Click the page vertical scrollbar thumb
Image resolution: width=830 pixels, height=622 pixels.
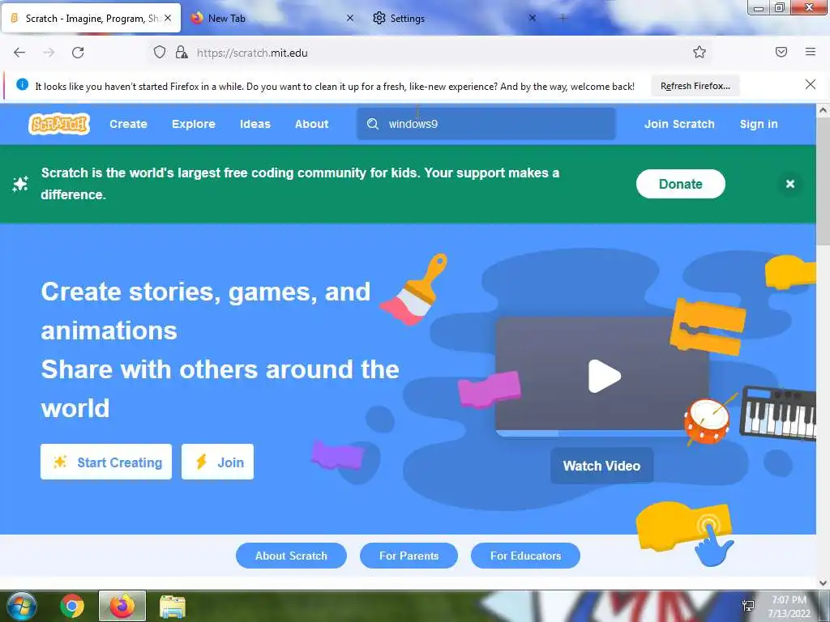(x=823, y=180)
